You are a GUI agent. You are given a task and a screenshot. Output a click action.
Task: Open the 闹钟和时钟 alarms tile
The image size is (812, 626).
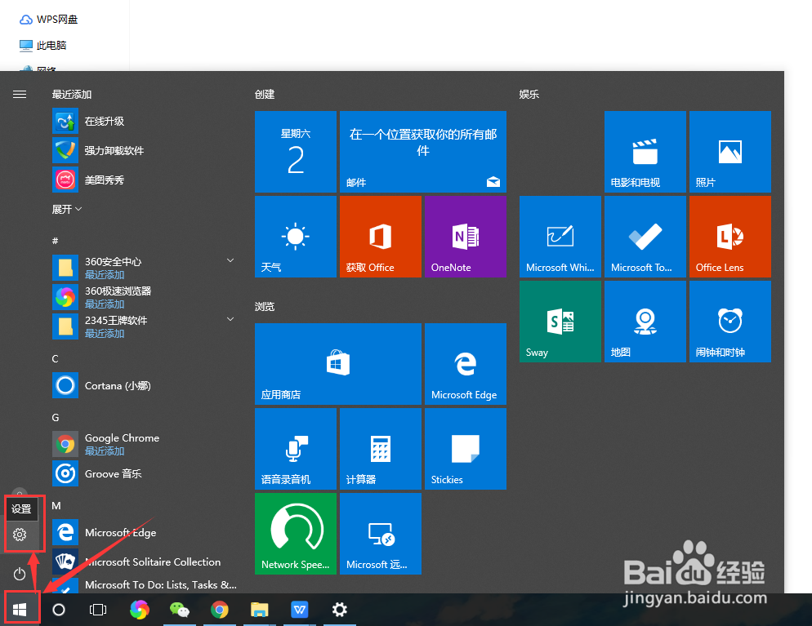tap(729, 321)
